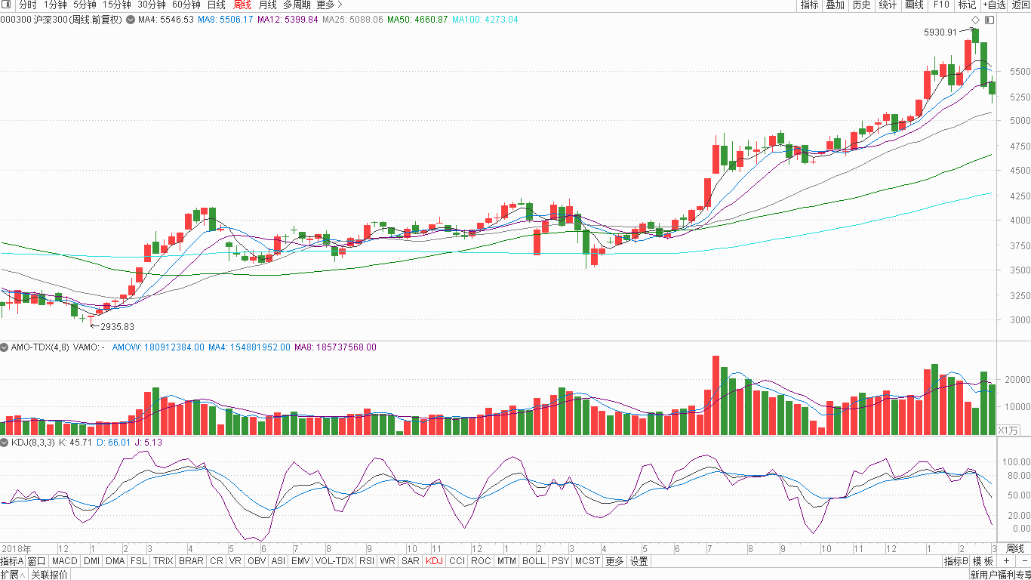Click the plus zoom-in button
The image size is (1031, 580).
point(1006,561)
